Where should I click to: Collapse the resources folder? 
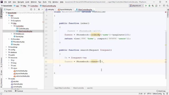[6, 58]
